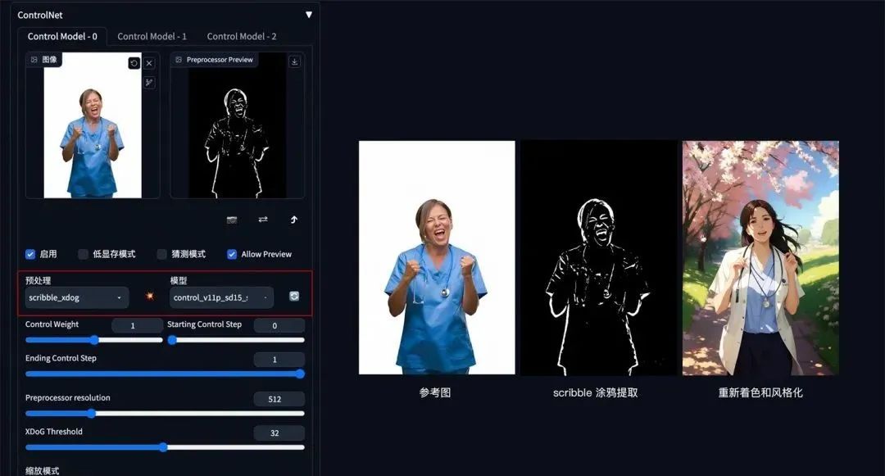
Task: Adjust the Ending Control Step slider
Action: (x=165, y=374)
